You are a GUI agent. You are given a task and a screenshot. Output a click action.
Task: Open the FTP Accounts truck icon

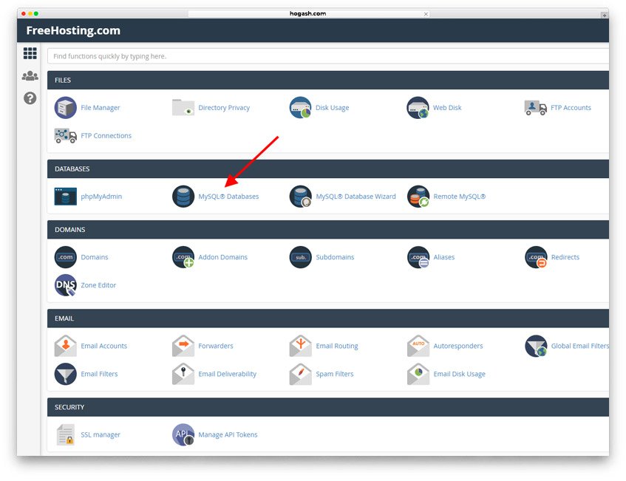535,107
